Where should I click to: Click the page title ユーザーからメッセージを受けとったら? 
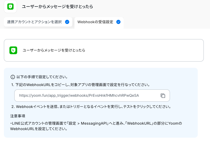click(58, 7)
